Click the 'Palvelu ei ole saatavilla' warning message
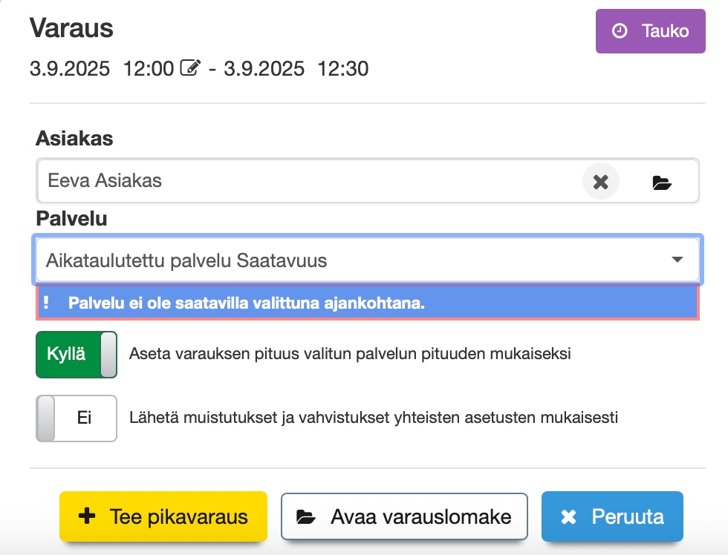Viewport: 728px width, 555px height. tap(247, 303)
